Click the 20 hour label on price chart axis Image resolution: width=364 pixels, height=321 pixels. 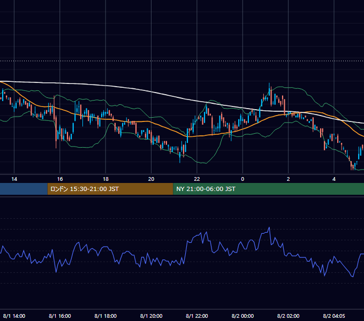pos(151,179)
